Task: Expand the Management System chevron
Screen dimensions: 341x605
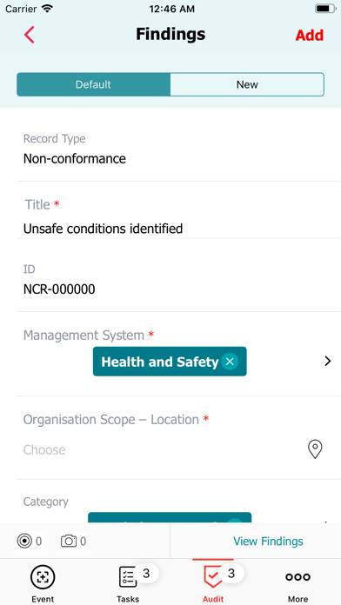Action: 327,361
